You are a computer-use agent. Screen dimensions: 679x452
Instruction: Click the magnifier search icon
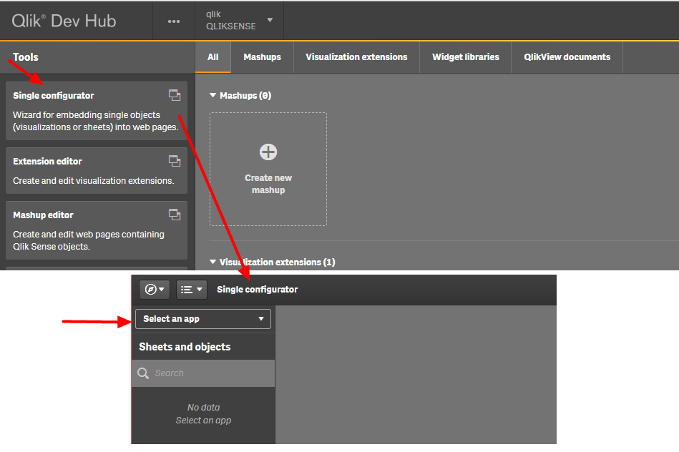(143, 373)
